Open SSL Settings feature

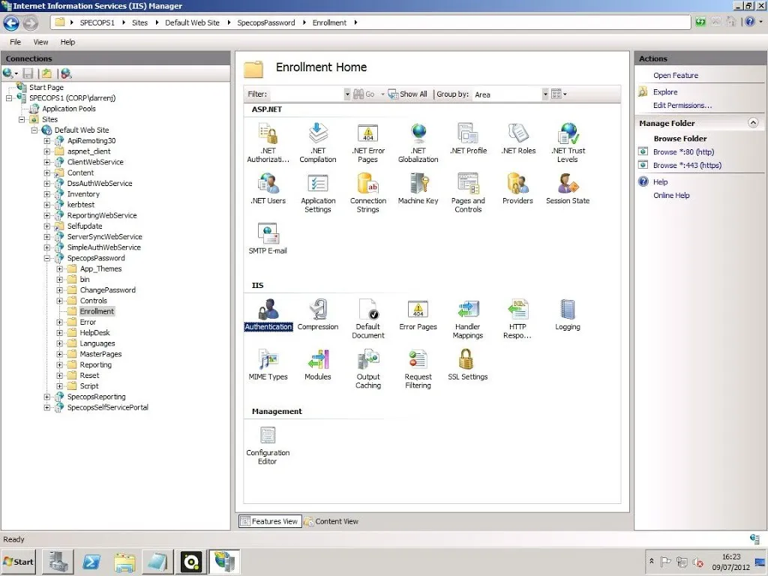[468, 364]
